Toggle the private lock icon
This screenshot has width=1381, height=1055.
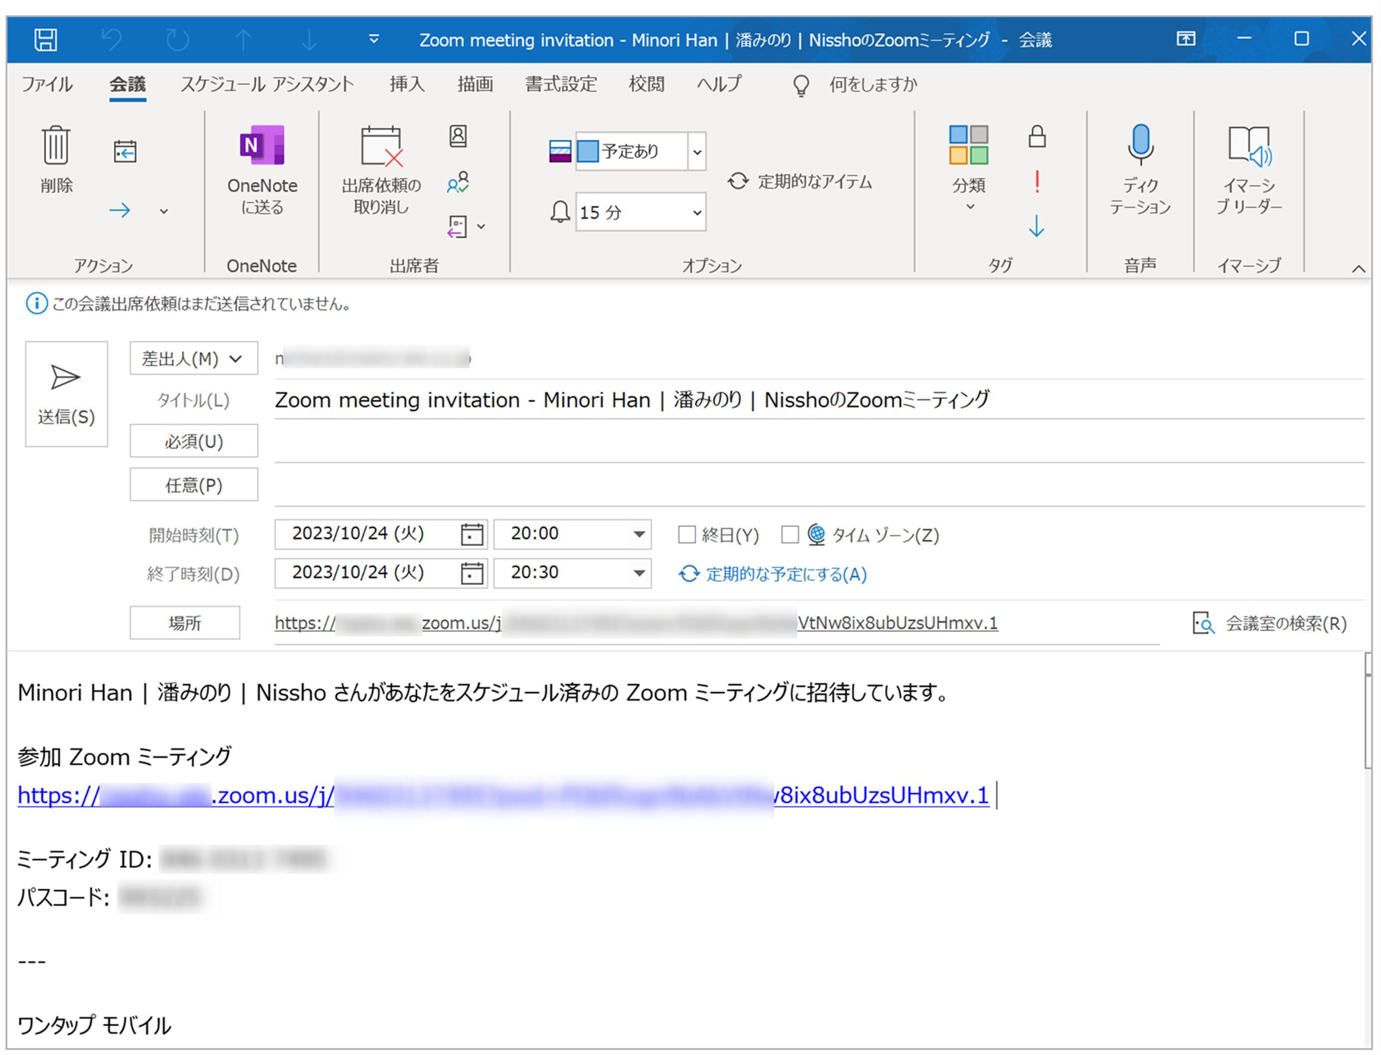click(1037, 136)
